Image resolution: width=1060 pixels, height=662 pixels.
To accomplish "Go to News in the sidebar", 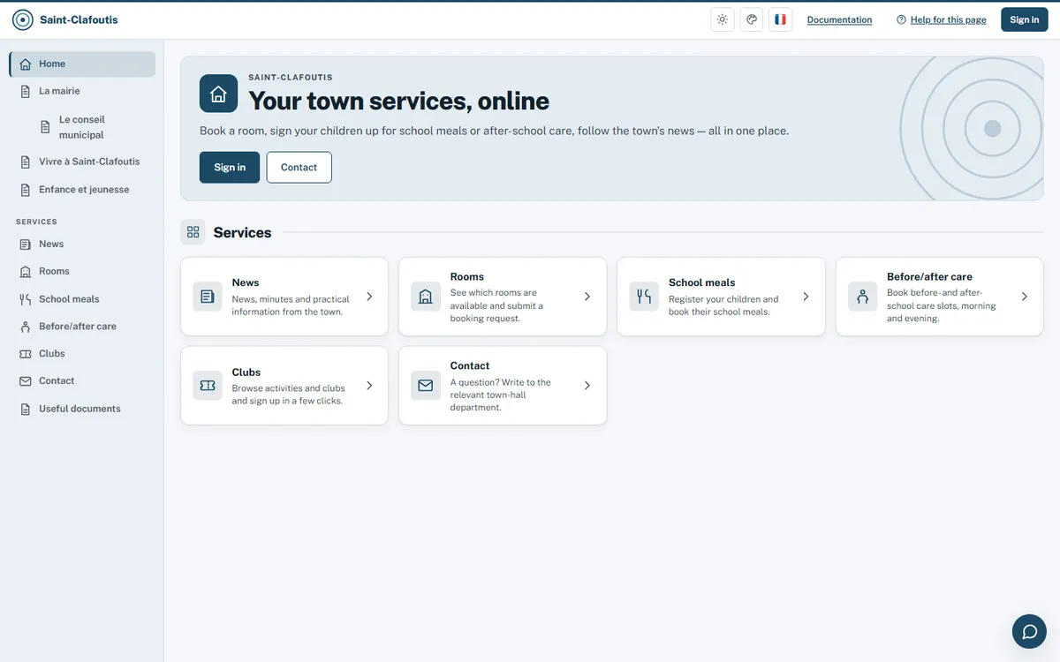I will [82, 244].
